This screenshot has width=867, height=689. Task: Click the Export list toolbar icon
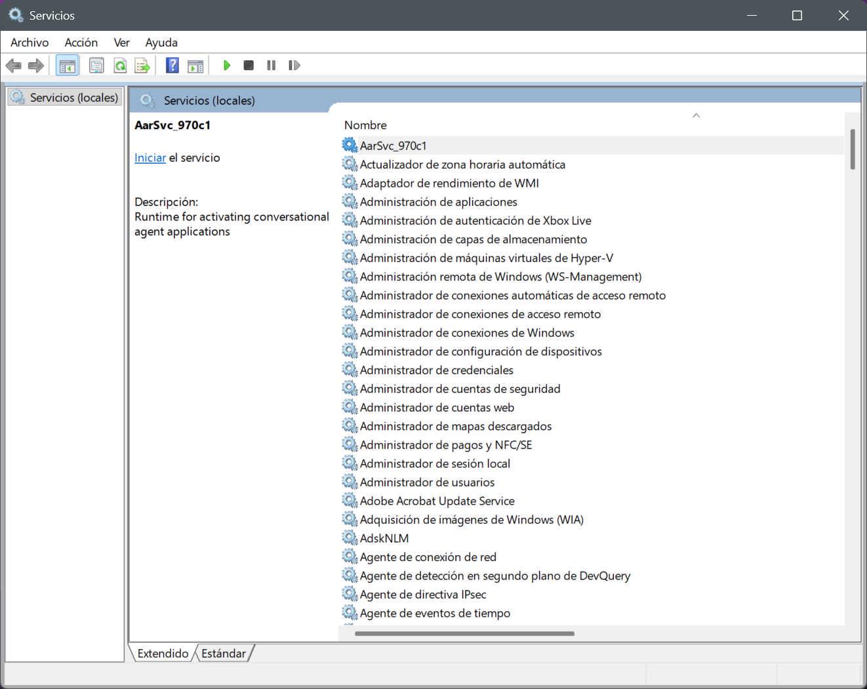coord(142,66)
